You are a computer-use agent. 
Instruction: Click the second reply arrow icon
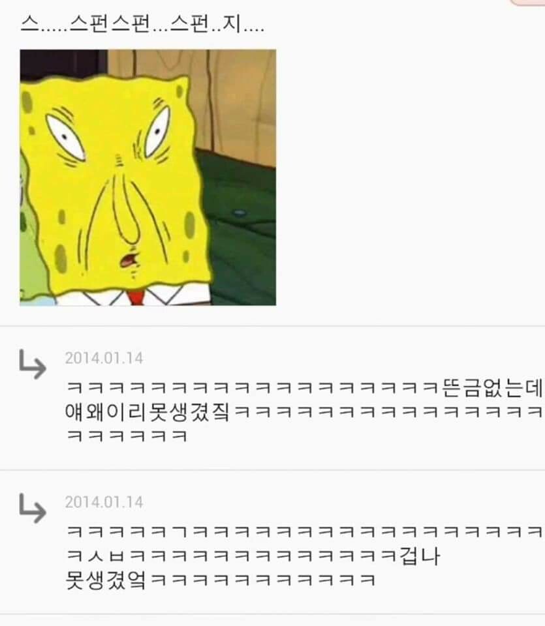(x=33, y=508)
